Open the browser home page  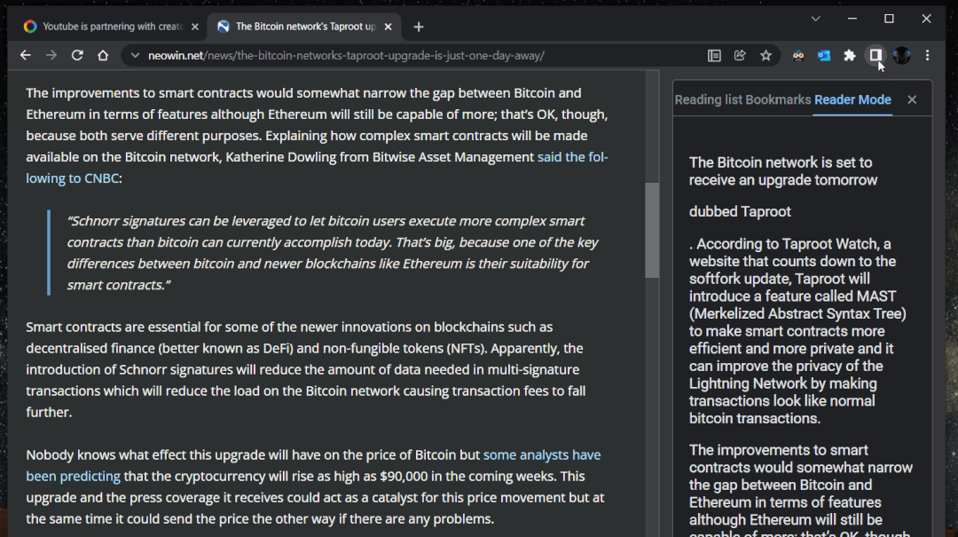(x=101, y=55)
